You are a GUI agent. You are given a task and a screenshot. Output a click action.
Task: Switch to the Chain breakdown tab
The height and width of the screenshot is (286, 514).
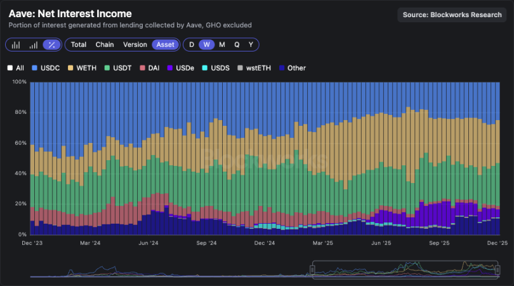coord(105,44)
